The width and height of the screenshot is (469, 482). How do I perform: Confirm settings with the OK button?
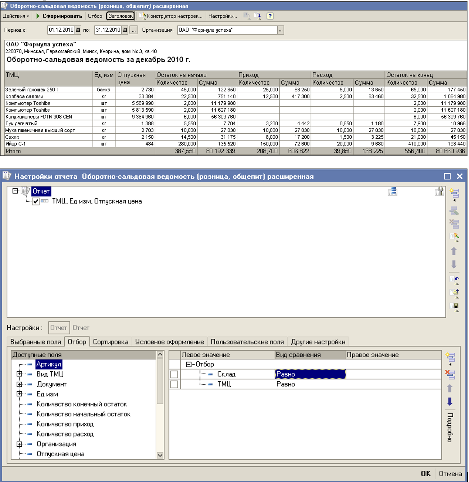[x=425, y=474]
